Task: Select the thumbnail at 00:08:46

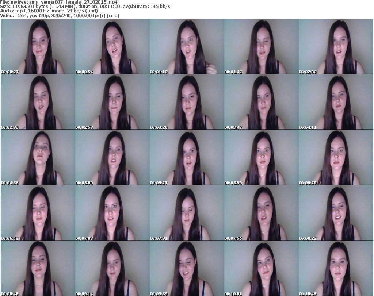Action: coord(38,268)
